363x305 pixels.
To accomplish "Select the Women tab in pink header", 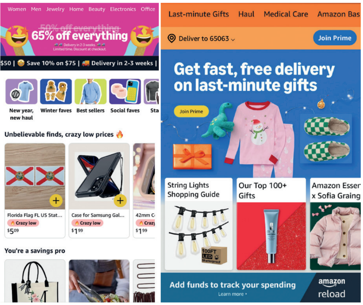I will click(x=17, y=9).
